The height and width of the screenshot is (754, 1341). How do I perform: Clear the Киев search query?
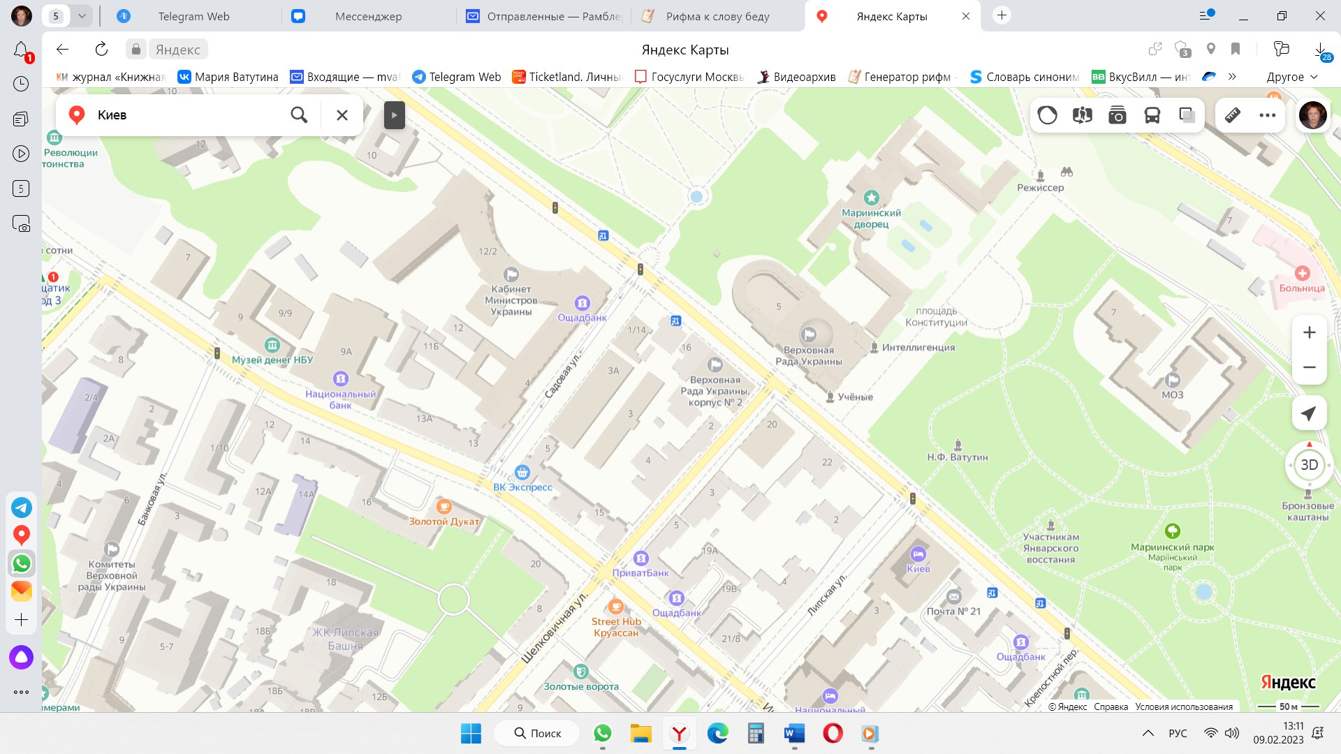coord(342,115)
